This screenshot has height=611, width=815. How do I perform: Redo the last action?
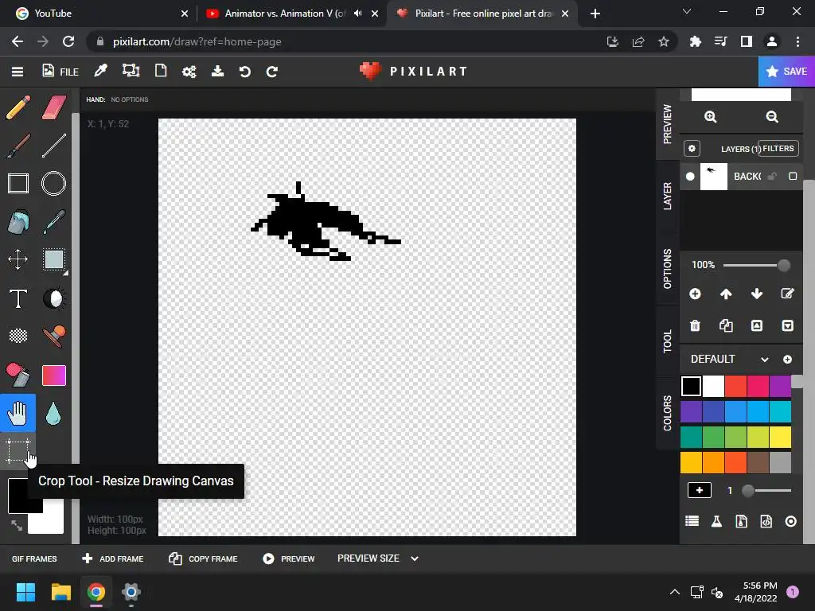click(272, 72)
